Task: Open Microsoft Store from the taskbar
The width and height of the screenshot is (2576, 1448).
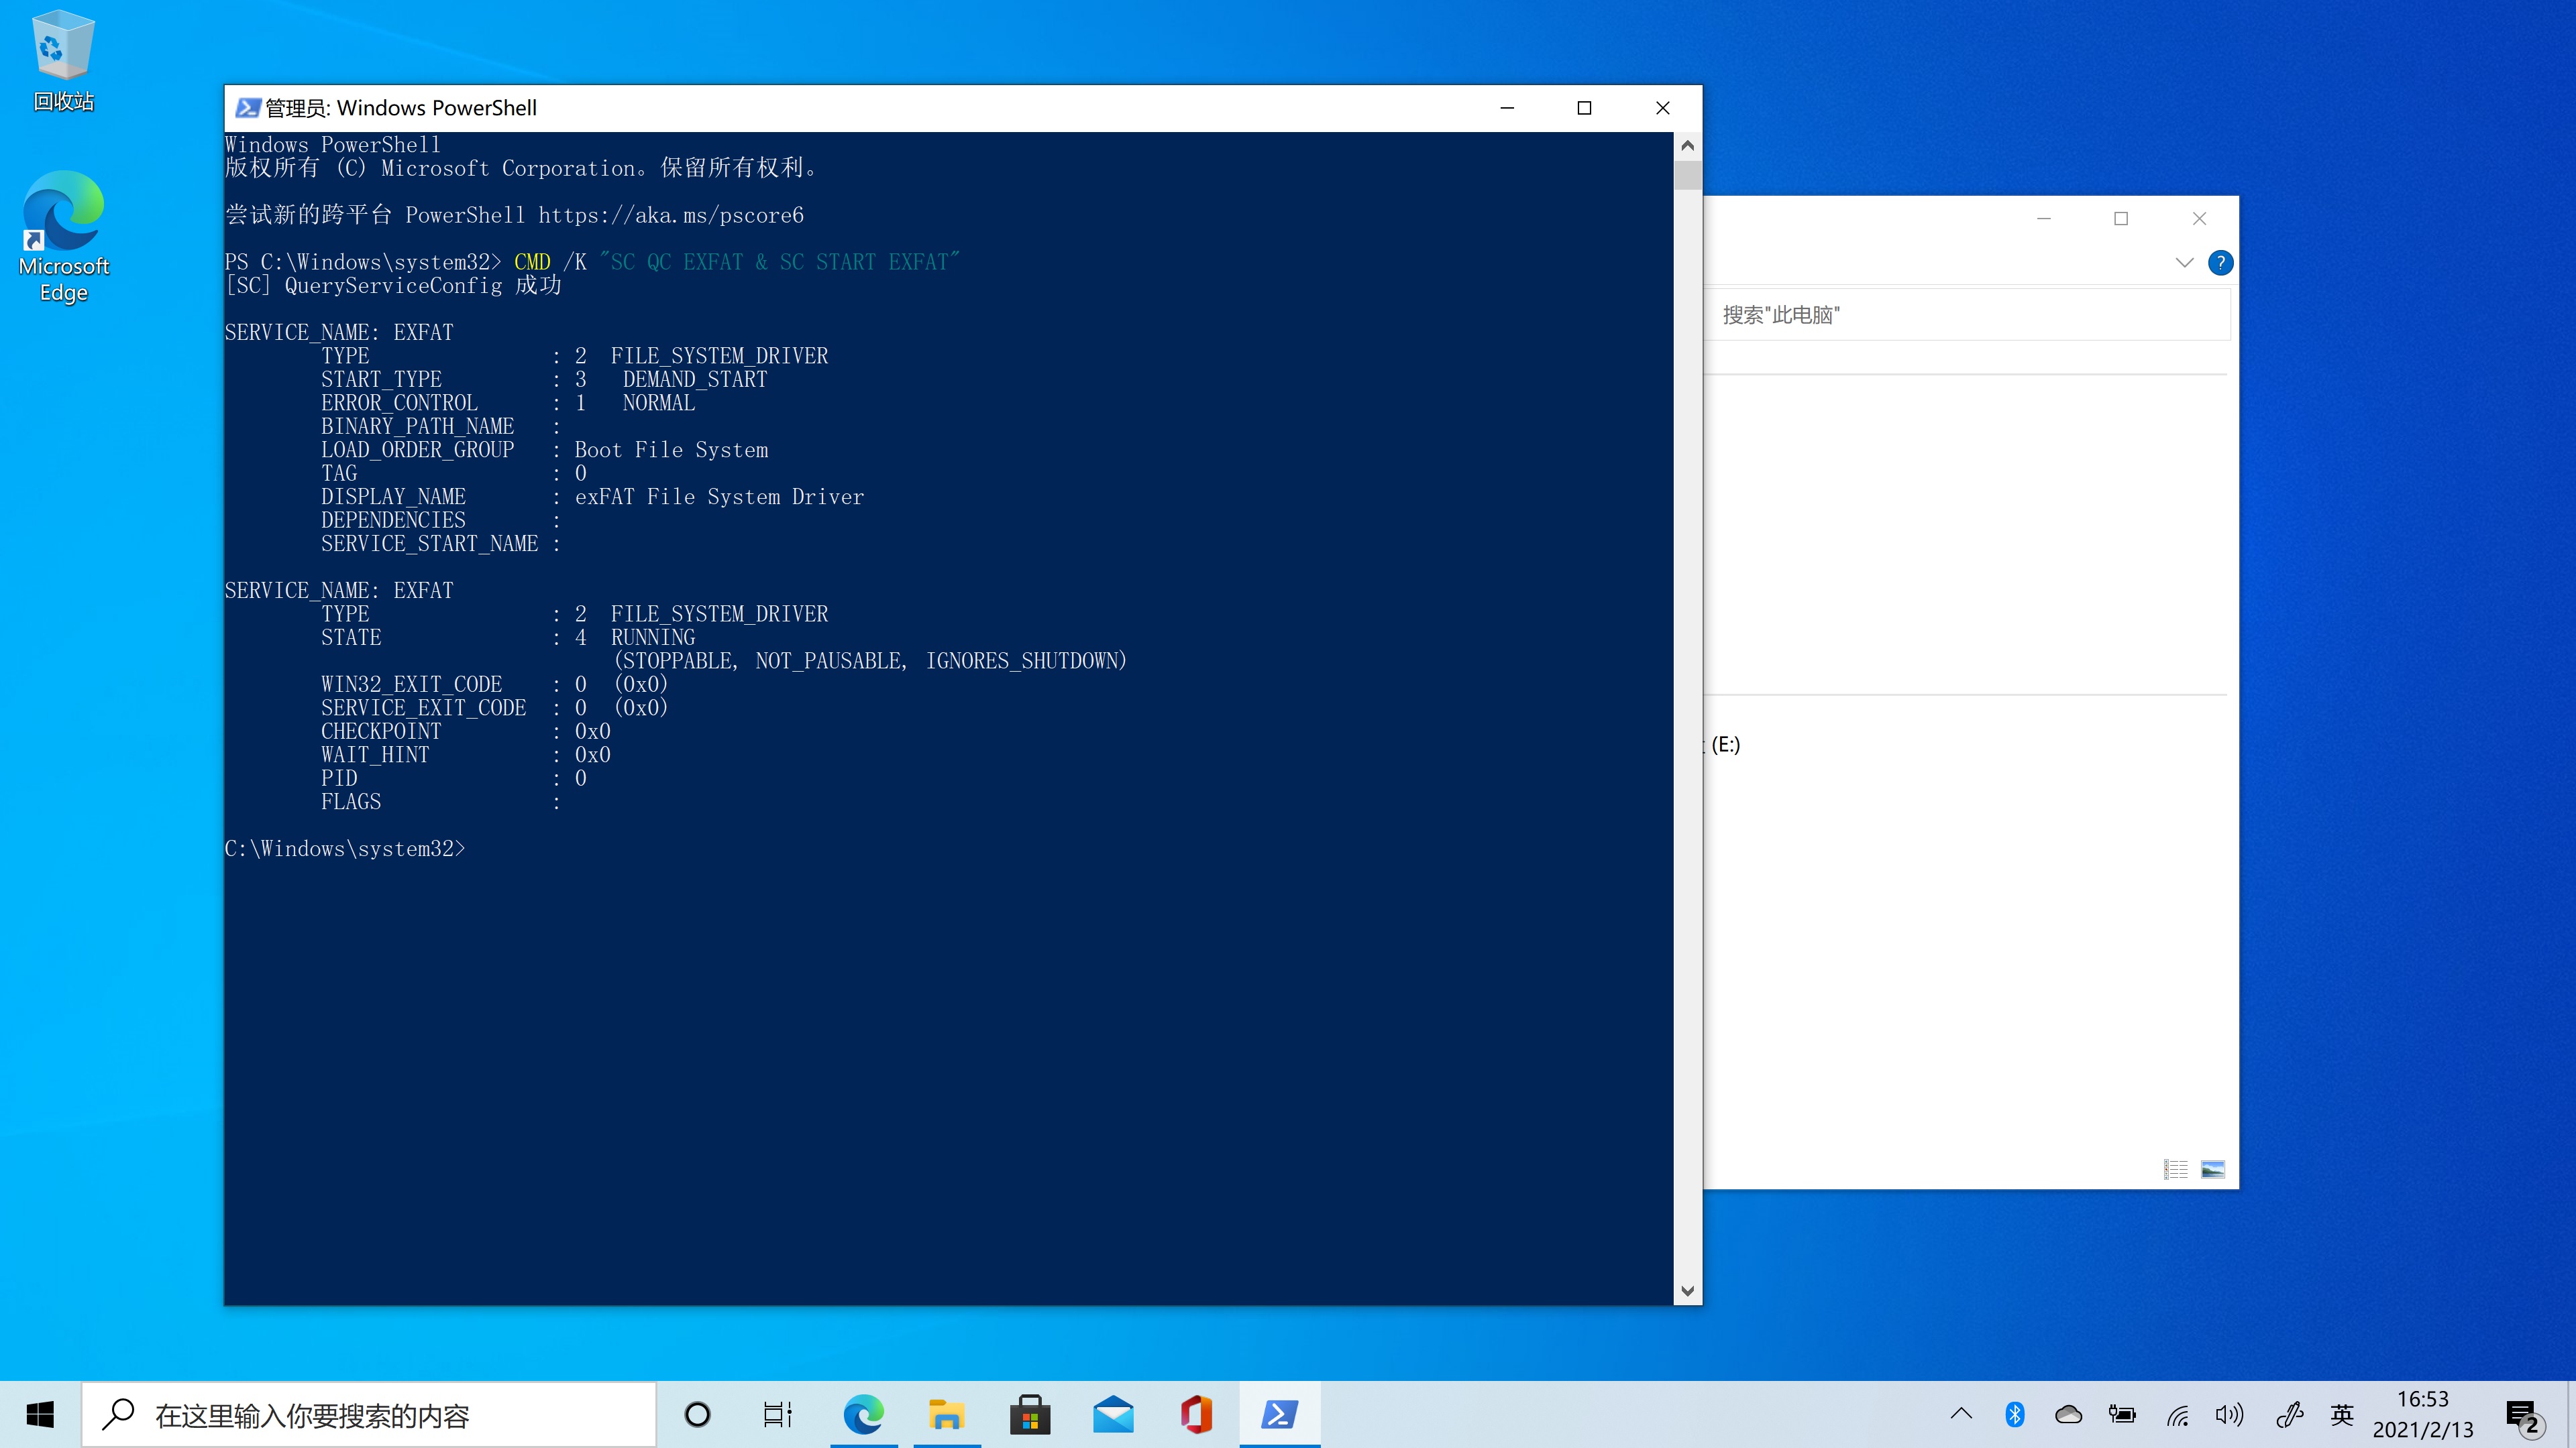Action: pyautogui.click(x=1029, y=1414)
